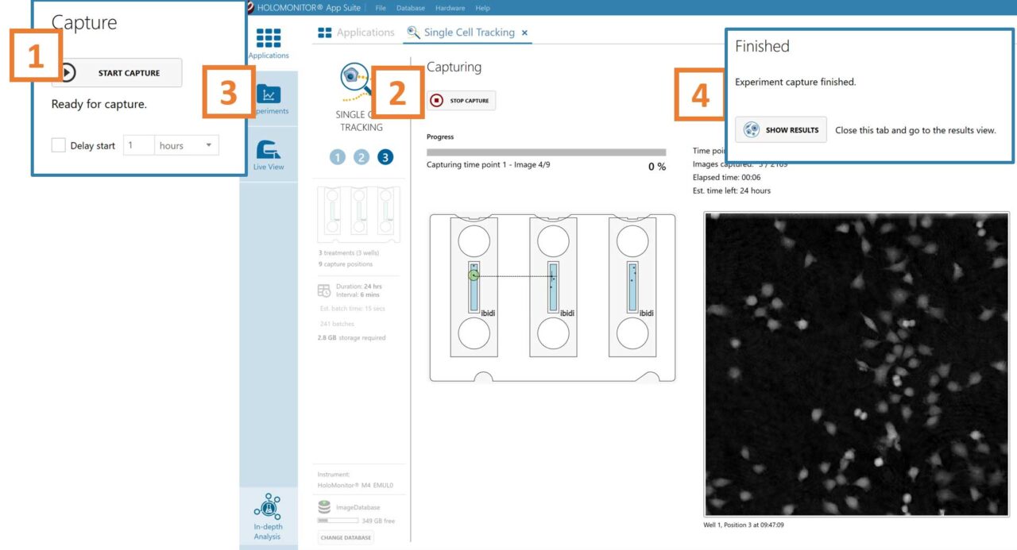The height and width of the screenshot is (550, 1017).
Task: Open the In-depth Analysis icon
Action: 268,509
